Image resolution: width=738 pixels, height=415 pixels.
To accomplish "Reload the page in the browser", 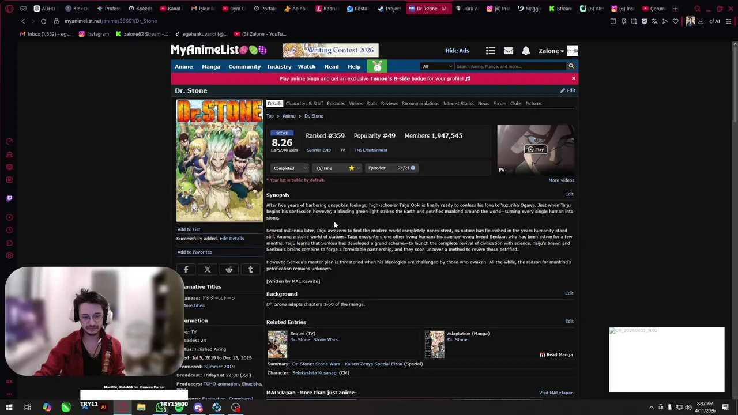I will [43, 21].
